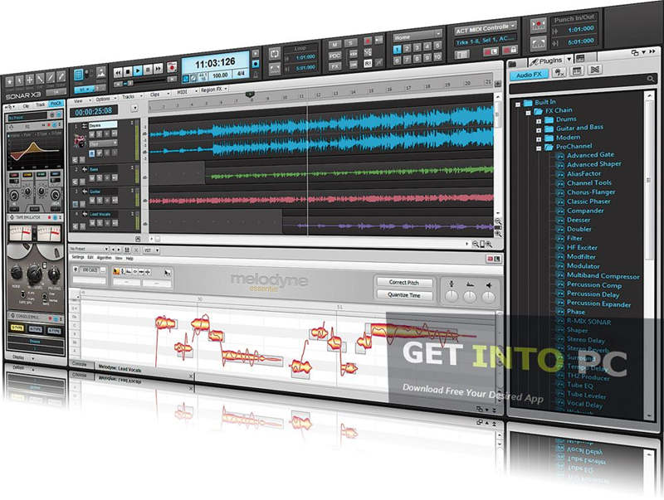
Task: Expand the Modern folder
Action: click(539, 139)
